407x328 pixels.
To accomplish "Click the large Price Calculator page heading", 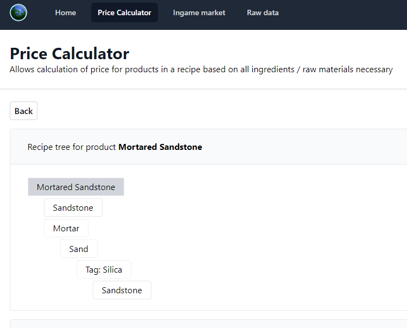I will 69,54.
